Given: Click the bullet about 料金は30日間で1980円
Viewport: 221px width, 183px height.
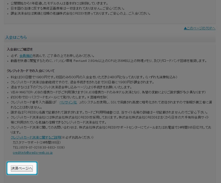Looking at the screenshot, I should point(94,77).
